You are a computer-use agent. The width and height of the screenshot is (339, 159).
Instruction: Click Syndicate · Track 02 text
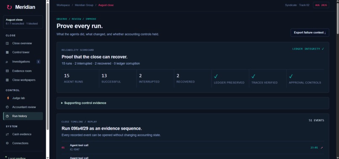[x=297, y=5]
